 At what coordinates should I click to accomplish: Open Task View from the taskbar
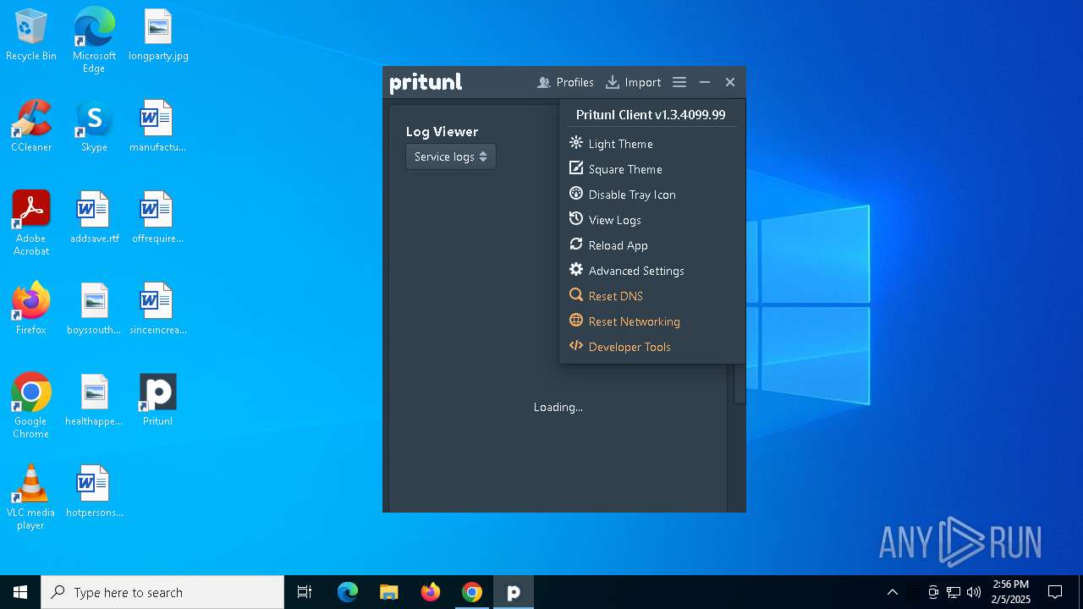[x=305, y=592]
